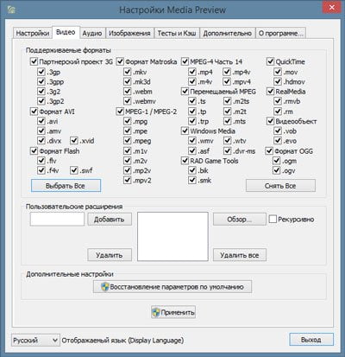Switch to the Настройки tab

click(33, 33)
